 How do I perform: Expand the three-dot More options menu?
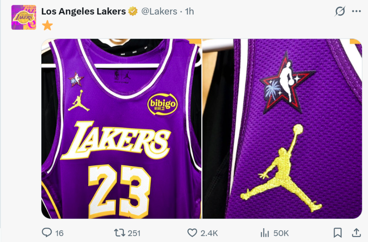click(356, 11)
